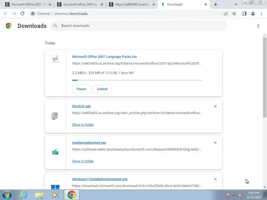Go back using the back arrow
Image resolution: width=267 pixels, height=200 pixels.
(x=6, y=14)
